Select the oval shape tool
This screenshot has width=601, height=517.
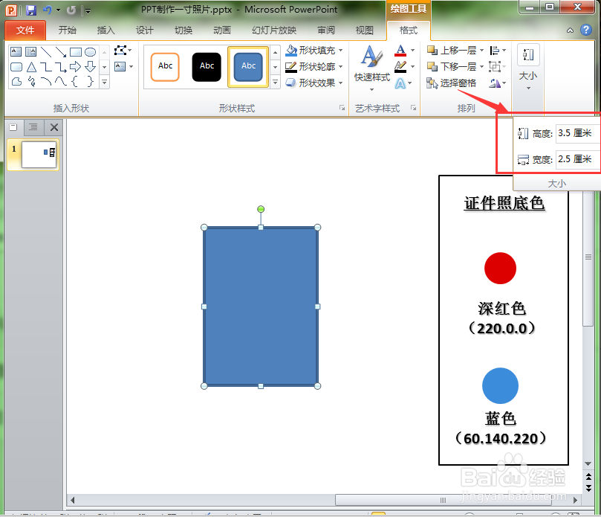90,51
